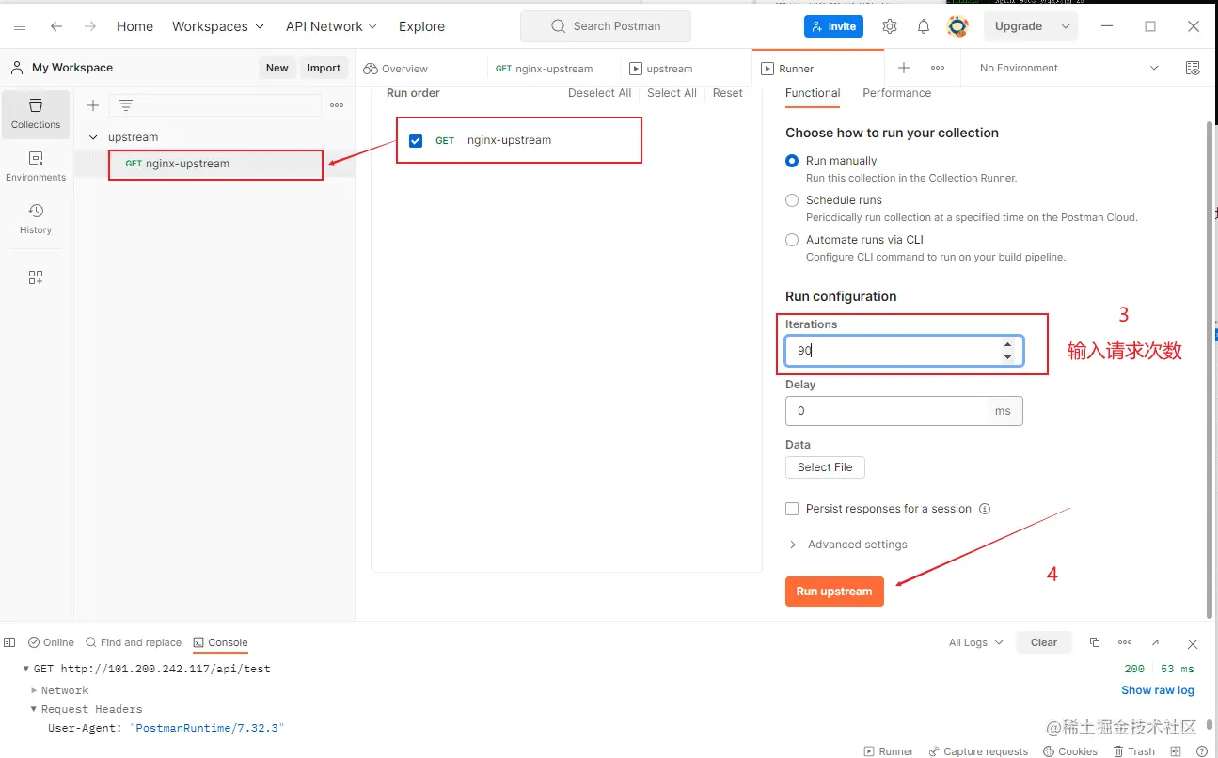Select Automate runs via CLI option
The image size is (1218, 758).
(x=792, y=240)
